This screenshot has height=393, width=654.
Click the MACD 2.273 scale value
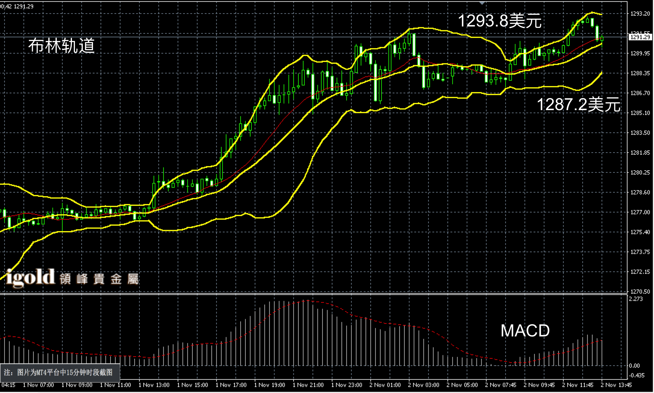(x=636, y=299)
